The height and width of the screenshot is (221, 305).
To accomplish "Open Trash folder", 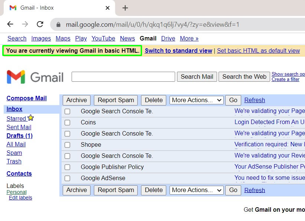I will coord(14,162).
